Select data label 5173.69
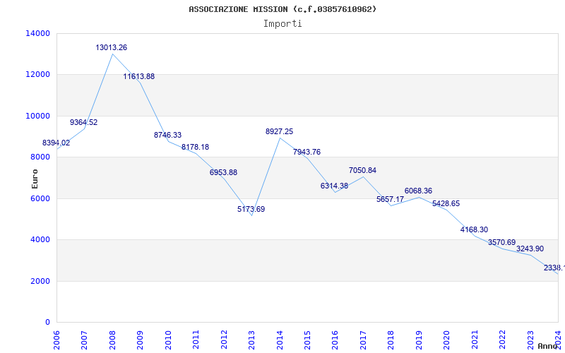 [x=251, y=209]
